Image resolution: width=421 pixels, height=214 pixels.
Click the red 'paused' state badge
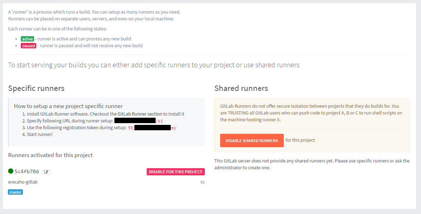pos(28,46)
